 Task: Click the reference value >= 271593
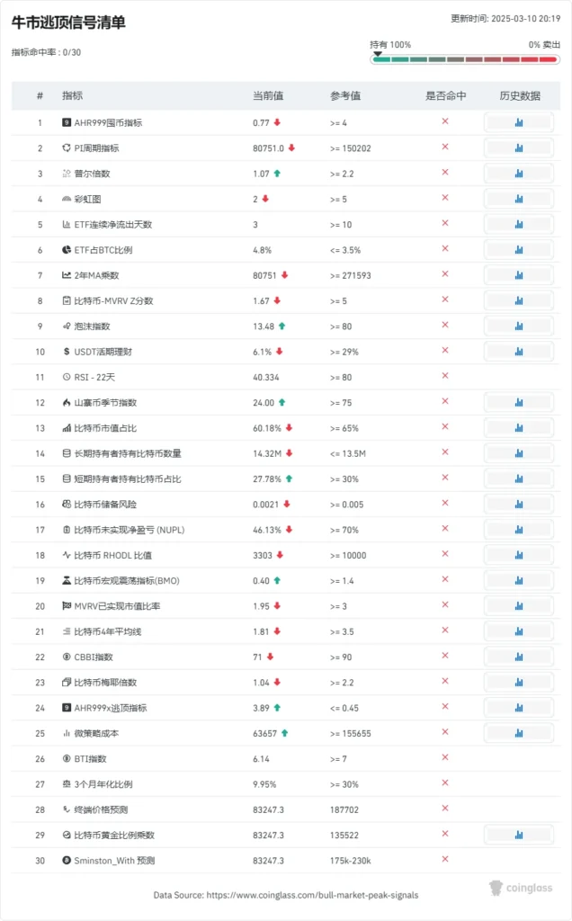[351, 275]
